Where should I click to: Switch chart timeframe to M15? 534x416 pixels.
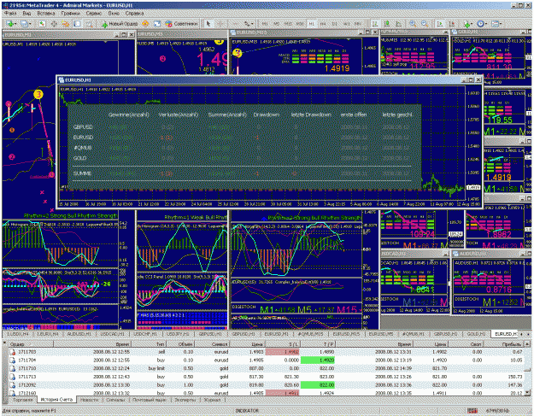tap(288, 23)
